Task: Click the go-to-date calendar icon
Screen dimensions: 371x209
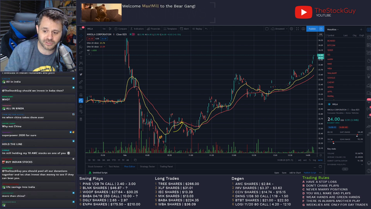Action: [135, 160]
